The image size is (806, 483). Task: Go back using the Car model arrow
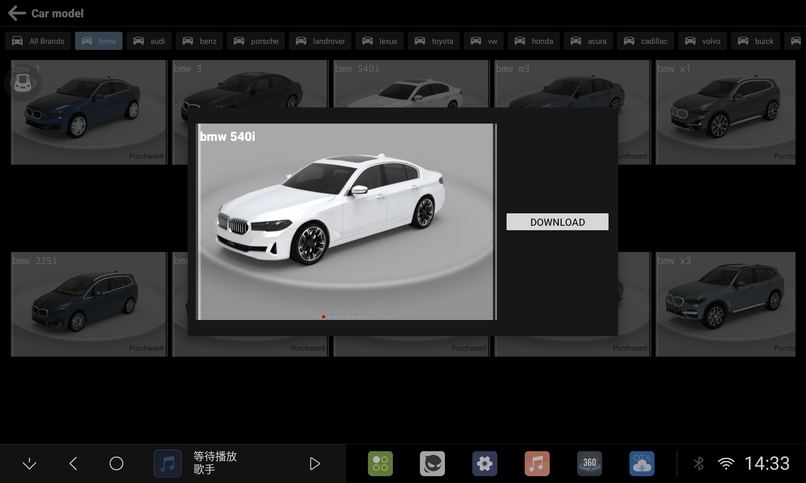[17, 13]
